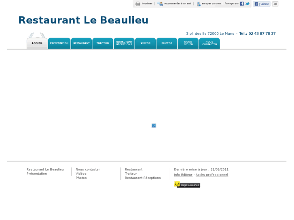
Task: Switch to the Traiteur tab
Action: point(103,44)
